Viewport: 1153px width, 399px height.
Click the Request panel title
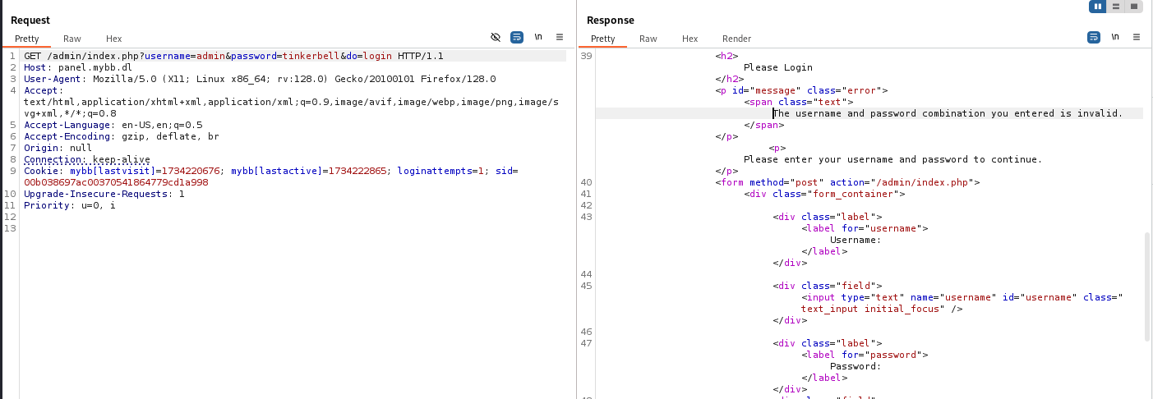30,20
